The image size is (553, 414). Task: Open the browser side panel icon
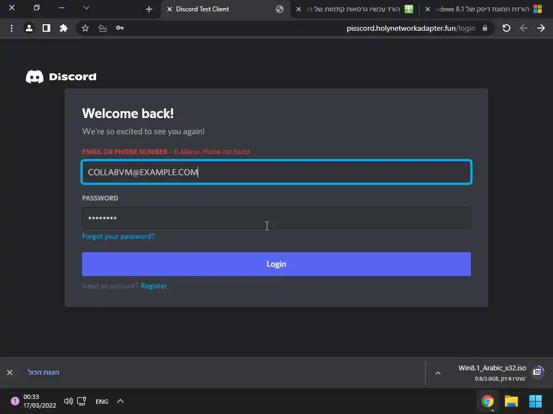click(x=46, y=28)
